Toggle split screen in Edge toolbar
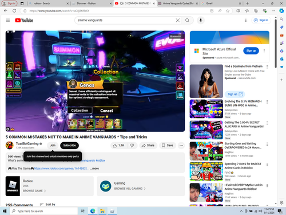The image size is (286, 215). click(238, 11)
